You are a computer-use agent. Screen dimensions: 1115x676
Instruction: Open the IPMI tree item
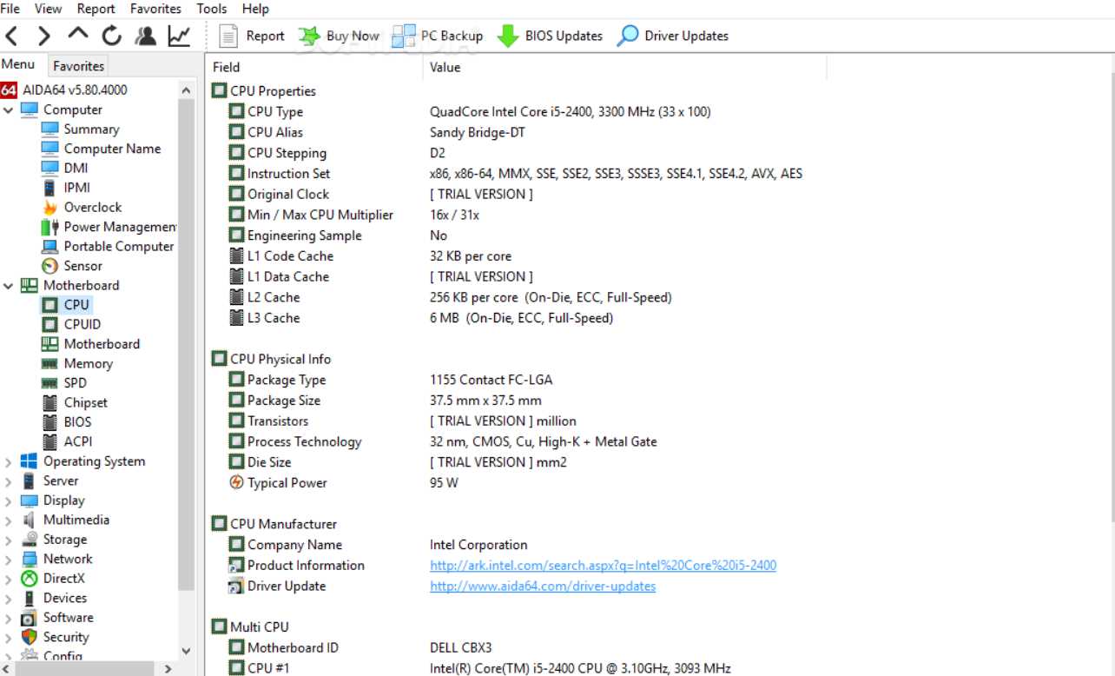click(x=65, y=188)
